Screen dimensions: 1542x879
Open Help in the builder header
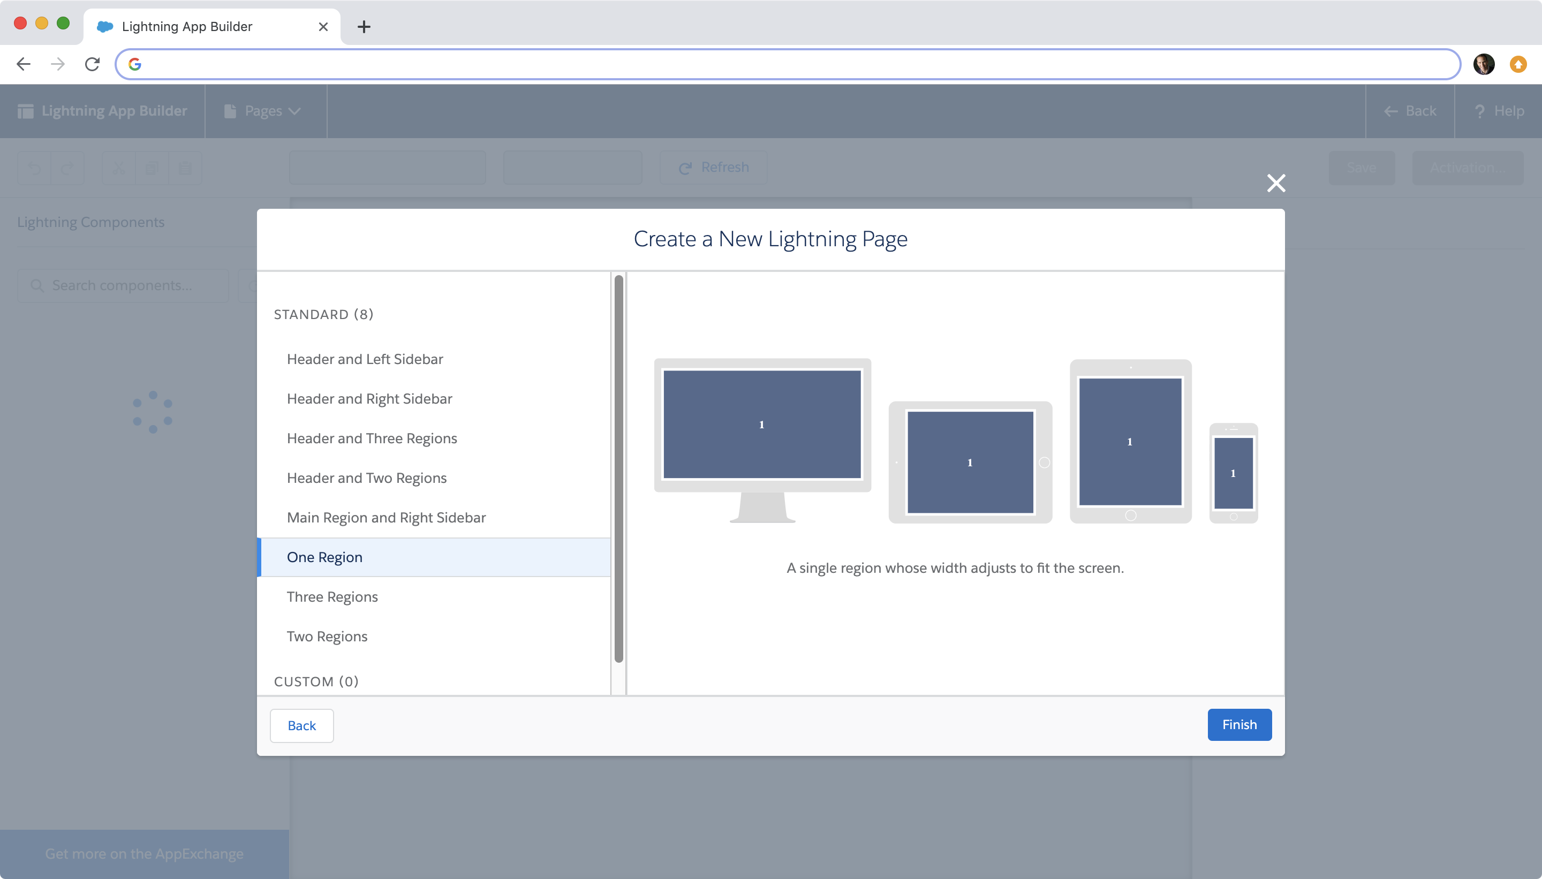[1499, 111]
